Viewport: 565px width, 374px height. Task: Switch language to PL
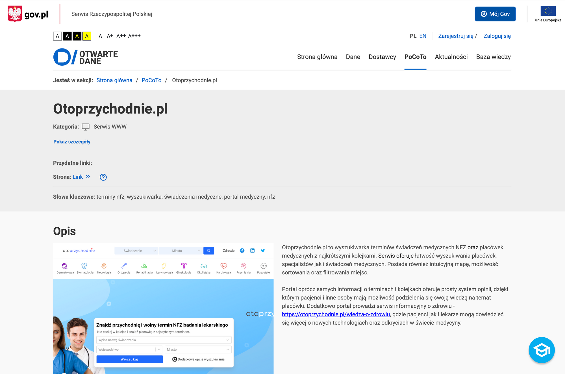tap(413, 36)
